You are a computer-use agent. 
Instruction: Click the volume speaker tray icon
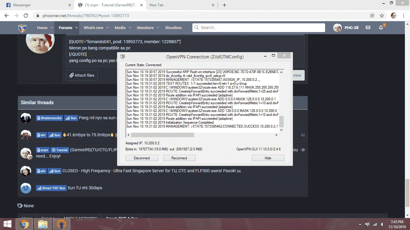[x=382, y=224]
